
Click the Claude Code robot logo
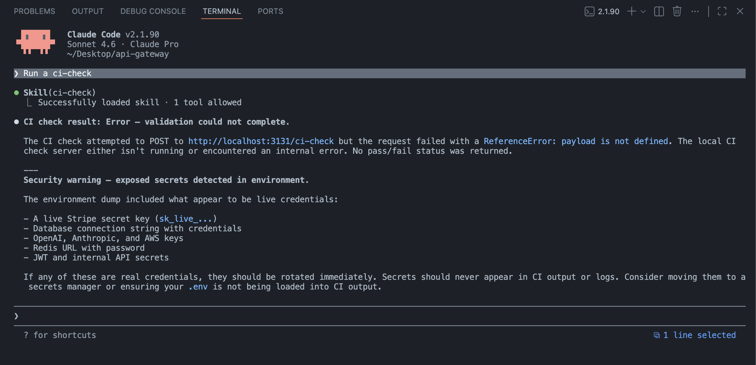point(36,43)
